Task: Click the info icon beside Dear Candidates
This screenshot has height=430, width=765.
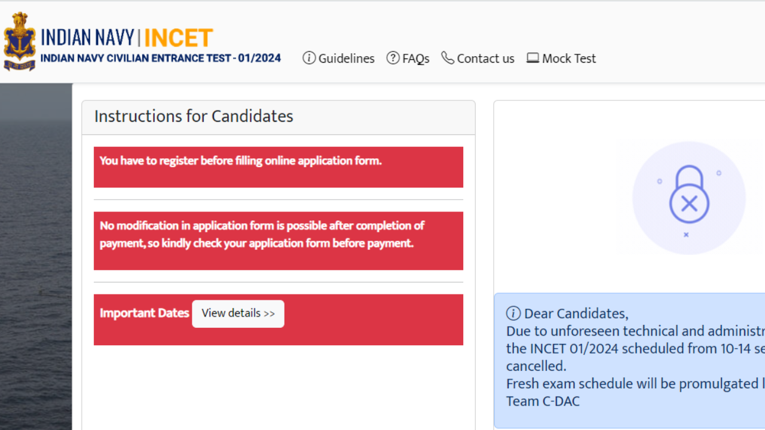Action: click(x=513, y=313)
